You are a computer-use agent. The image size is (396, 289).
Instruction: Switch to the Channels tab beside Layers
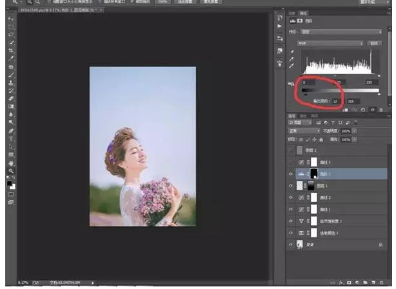pos(303,116)
